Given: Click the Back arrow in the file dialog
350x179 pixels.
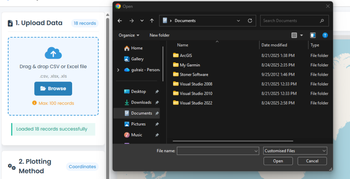Looking at the screenshot, I should (x=120, y=21).
